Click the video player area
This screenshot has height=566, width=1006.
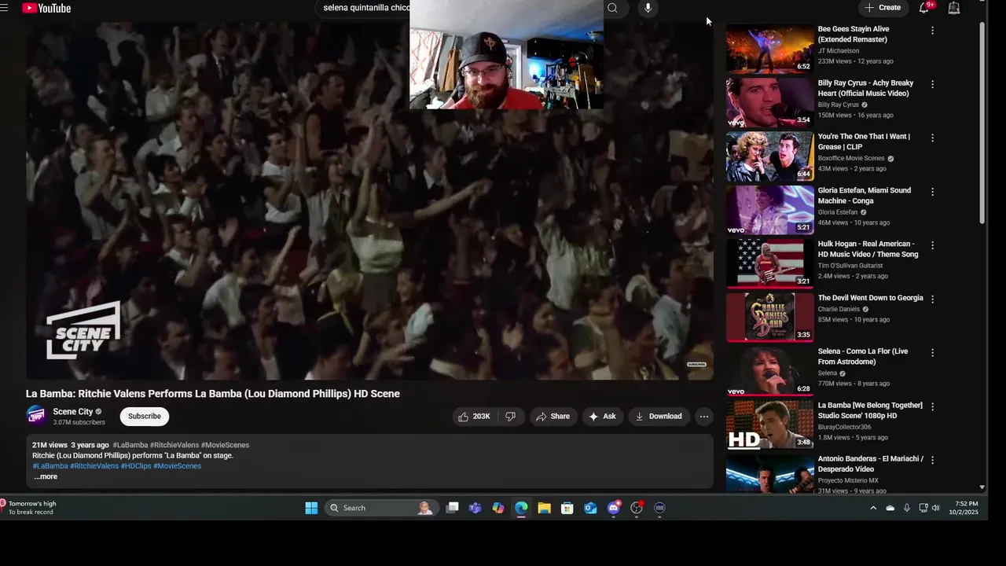coord(369,200)
